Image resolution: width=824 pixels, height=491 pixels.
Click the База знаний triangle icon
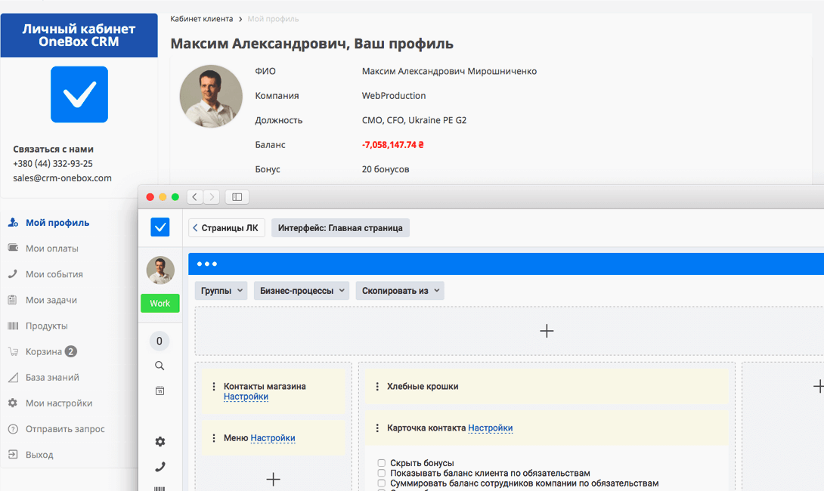pyautogui.click(x=13, y=377)
